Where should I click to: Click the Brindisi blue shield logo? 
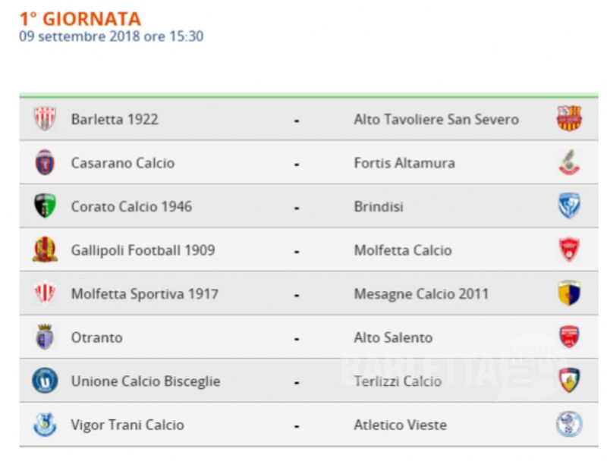(569, 205)
